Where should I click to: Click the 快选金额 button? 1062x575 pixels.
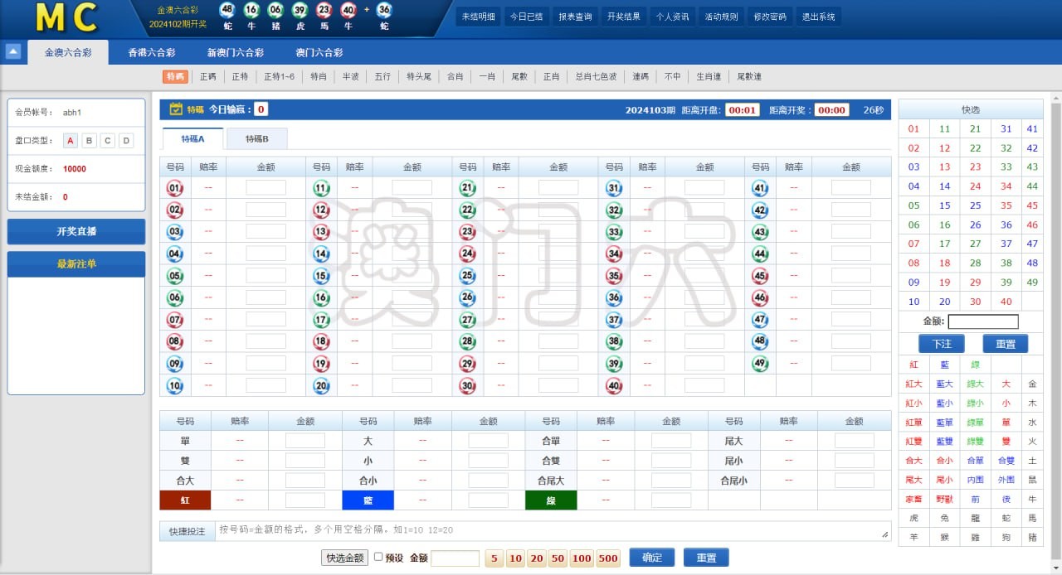[344, 558]
